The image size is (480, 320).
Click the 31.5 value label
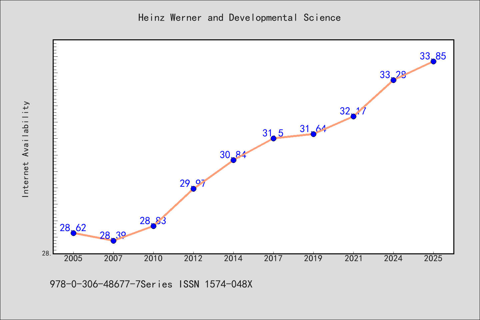[273, 133]
